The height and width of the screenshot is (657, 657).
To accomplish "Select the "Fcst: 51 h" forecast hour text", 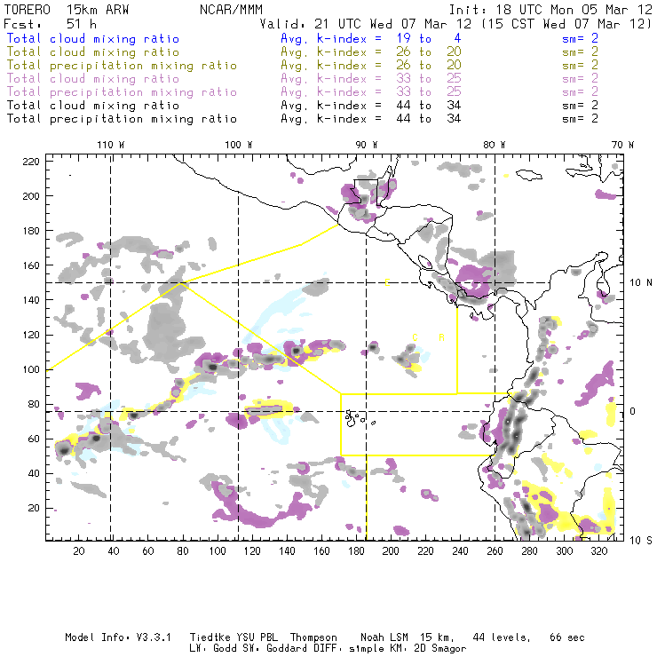I will pyautogui.click(x=51, y=24).
